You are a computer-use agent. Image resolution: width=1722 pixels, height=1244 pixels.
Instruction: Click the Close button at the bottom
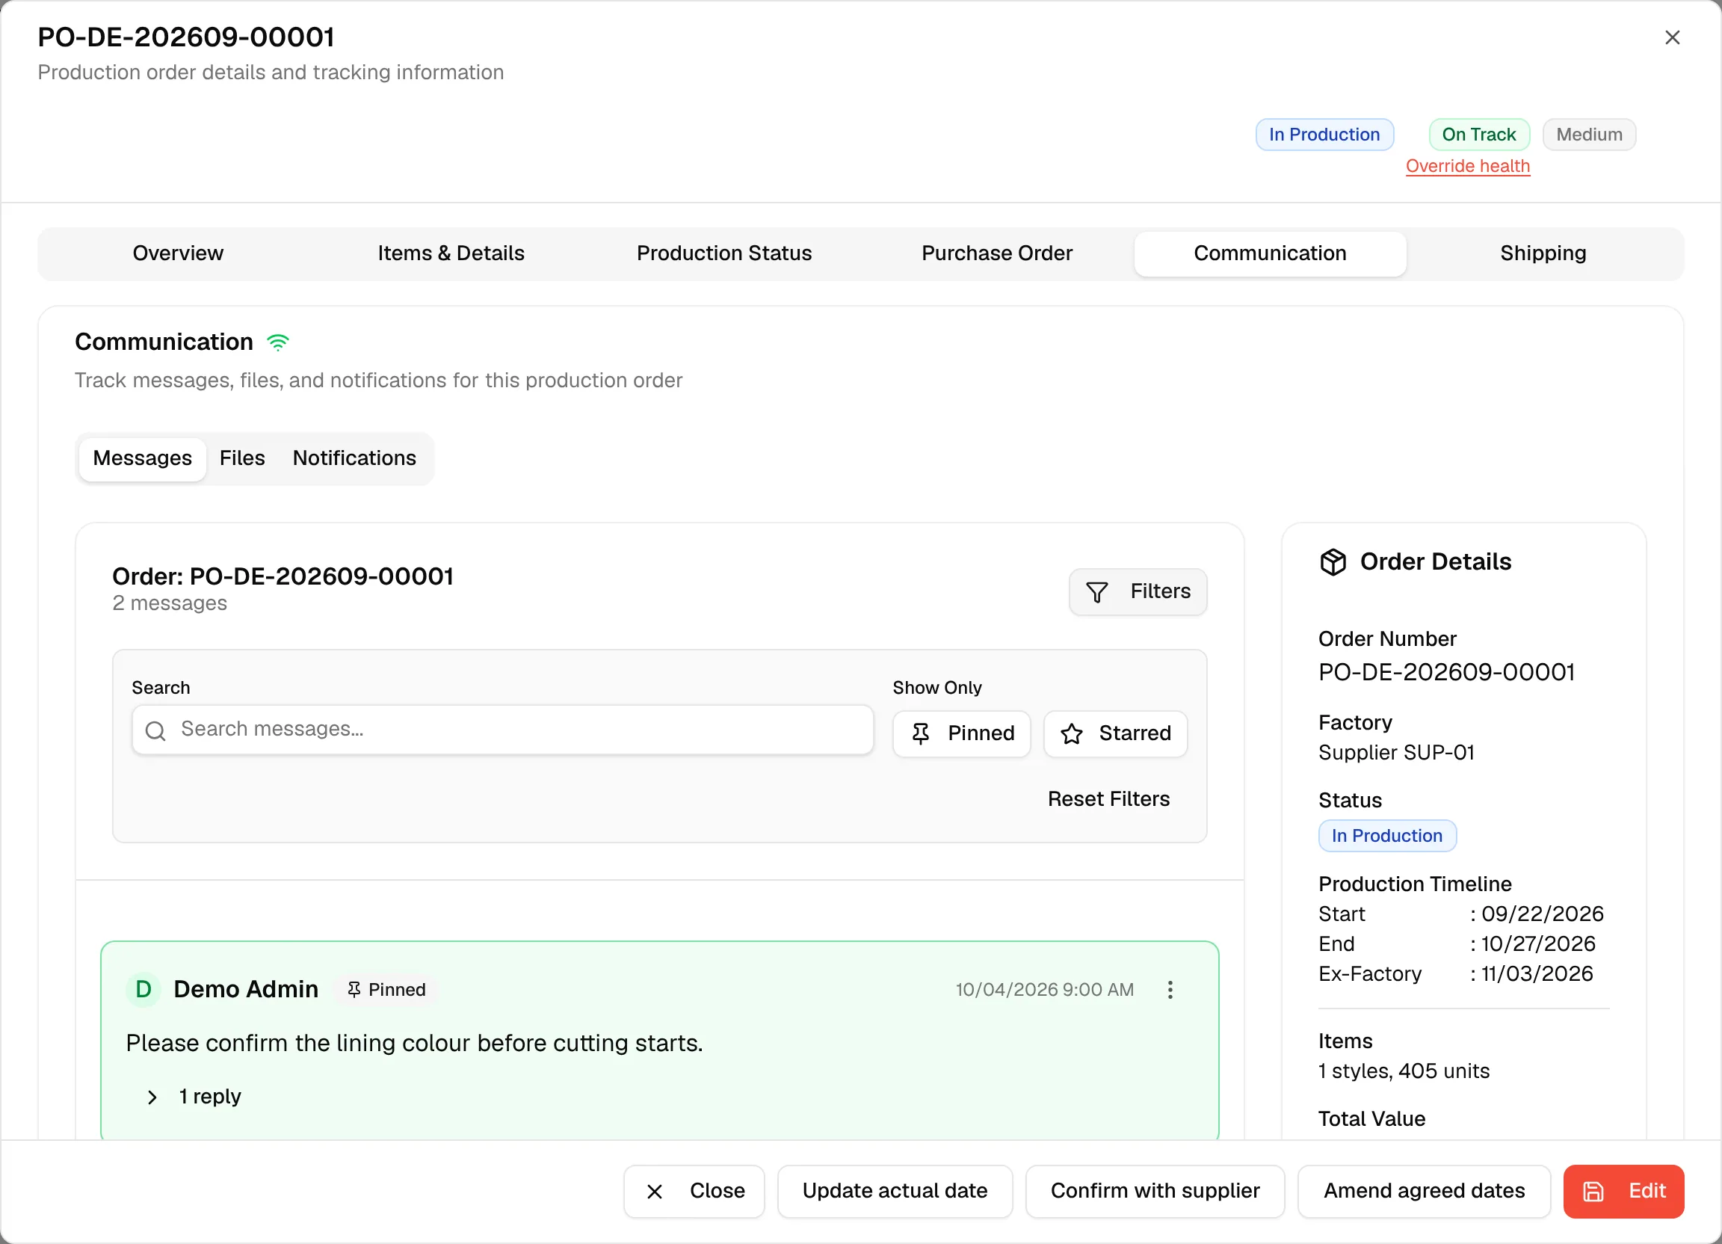tap(694, 1192)
